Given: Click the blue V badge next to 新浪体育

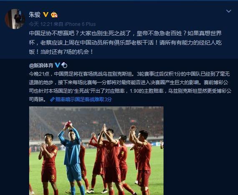Looking at the screenshot, I should coord(57,65).
